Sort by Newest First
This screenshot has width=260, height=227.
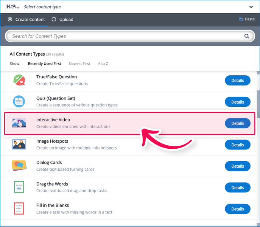[x=79, y=64]
